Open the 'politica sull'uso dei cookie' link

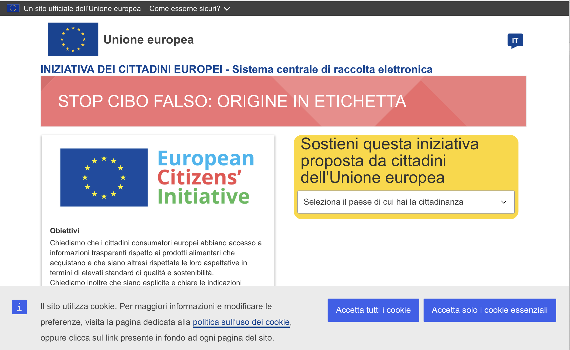pyautogui.click(x=241, y=322)
